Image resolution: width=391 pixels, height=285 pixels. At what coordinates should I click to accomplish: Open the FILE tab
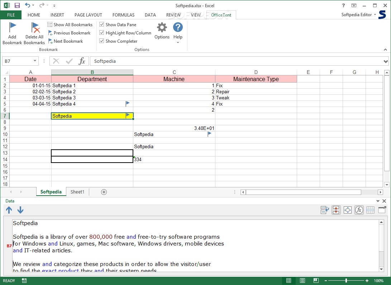pos(11,15)
